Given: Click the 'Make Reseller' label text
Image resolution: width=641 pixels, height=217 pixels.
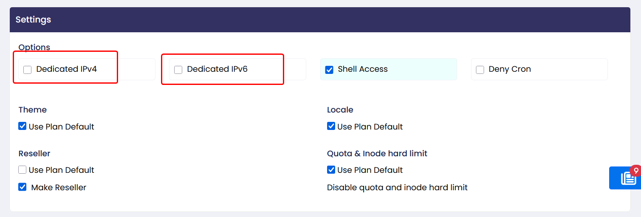Looking at the screenshot, I should [59, 187].
